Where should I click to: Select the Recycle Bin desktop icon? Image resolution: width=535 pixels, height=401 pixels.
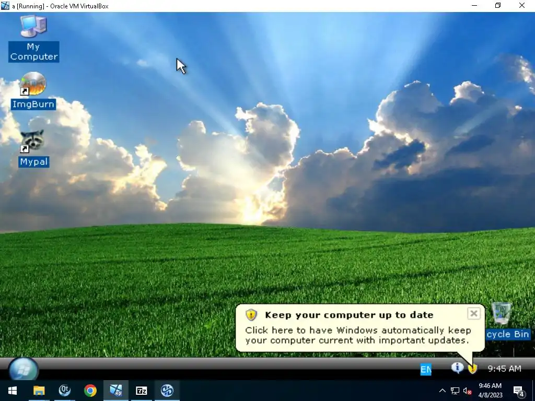(x=507, y=321)
